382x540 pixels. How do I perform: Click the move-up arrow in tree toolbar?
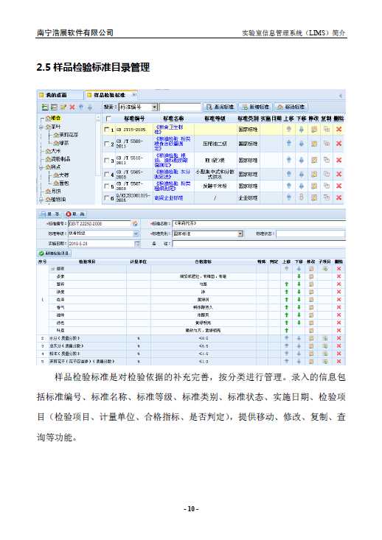click(x=81, y=108)
